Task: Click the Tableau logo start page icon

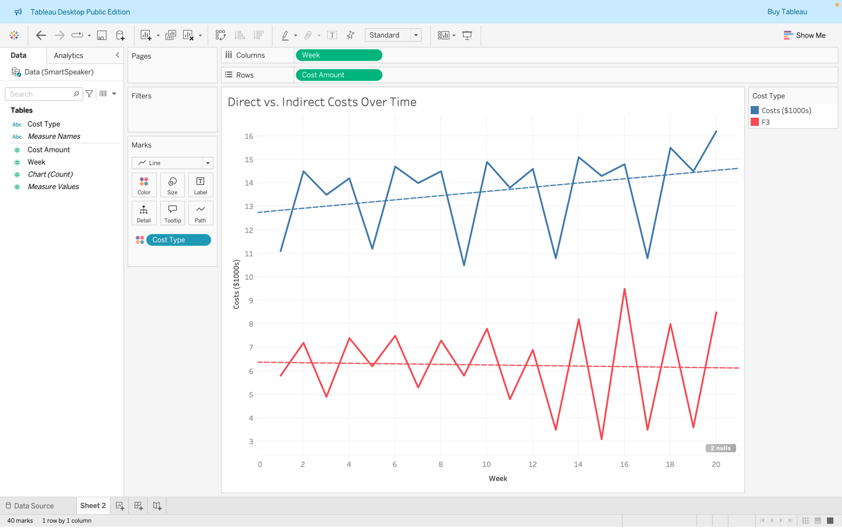Action: coord(14,35)
